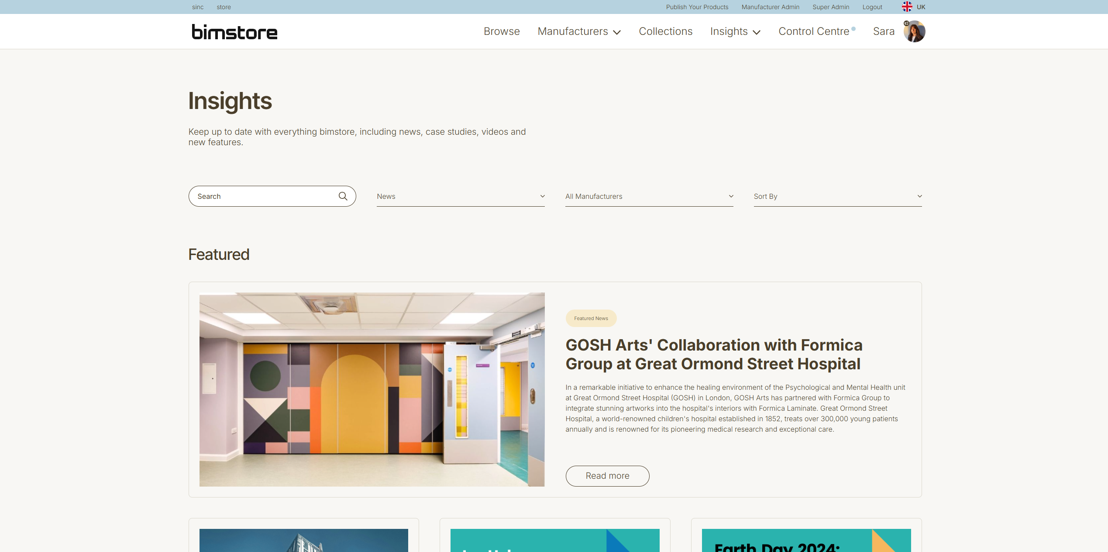Open the Sort By dropdown
The width and height of the screenshot is (1108, 552).
(838, 196)
